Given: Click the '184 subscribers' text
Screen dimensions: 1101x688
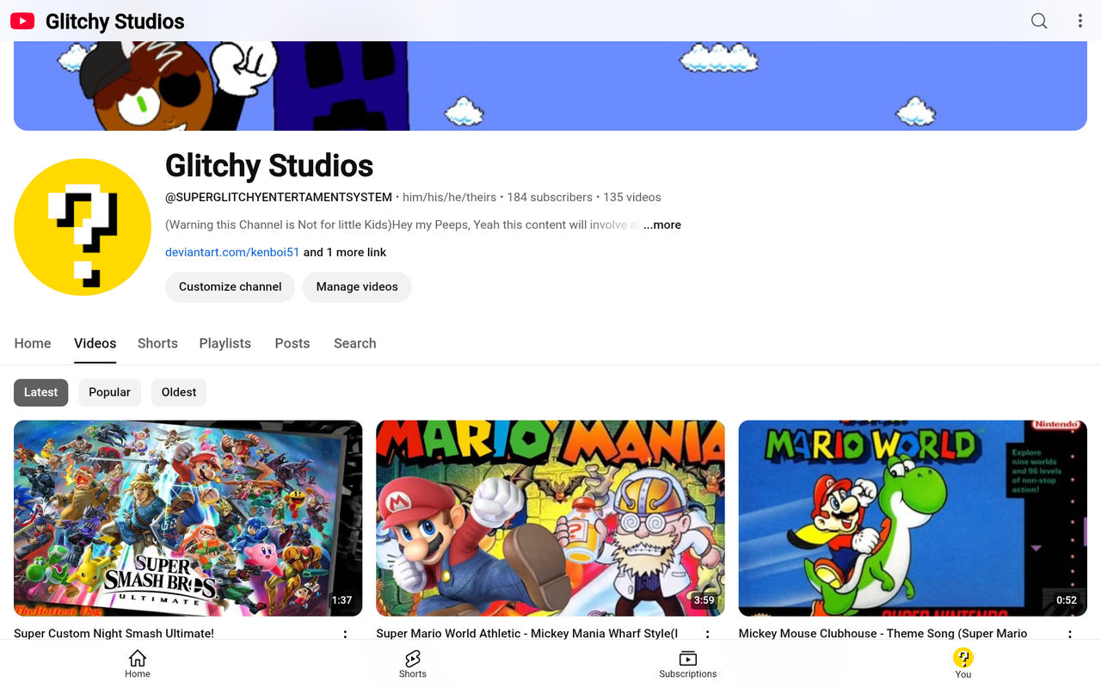Looking at the screenshot, I should click(550, 197).
